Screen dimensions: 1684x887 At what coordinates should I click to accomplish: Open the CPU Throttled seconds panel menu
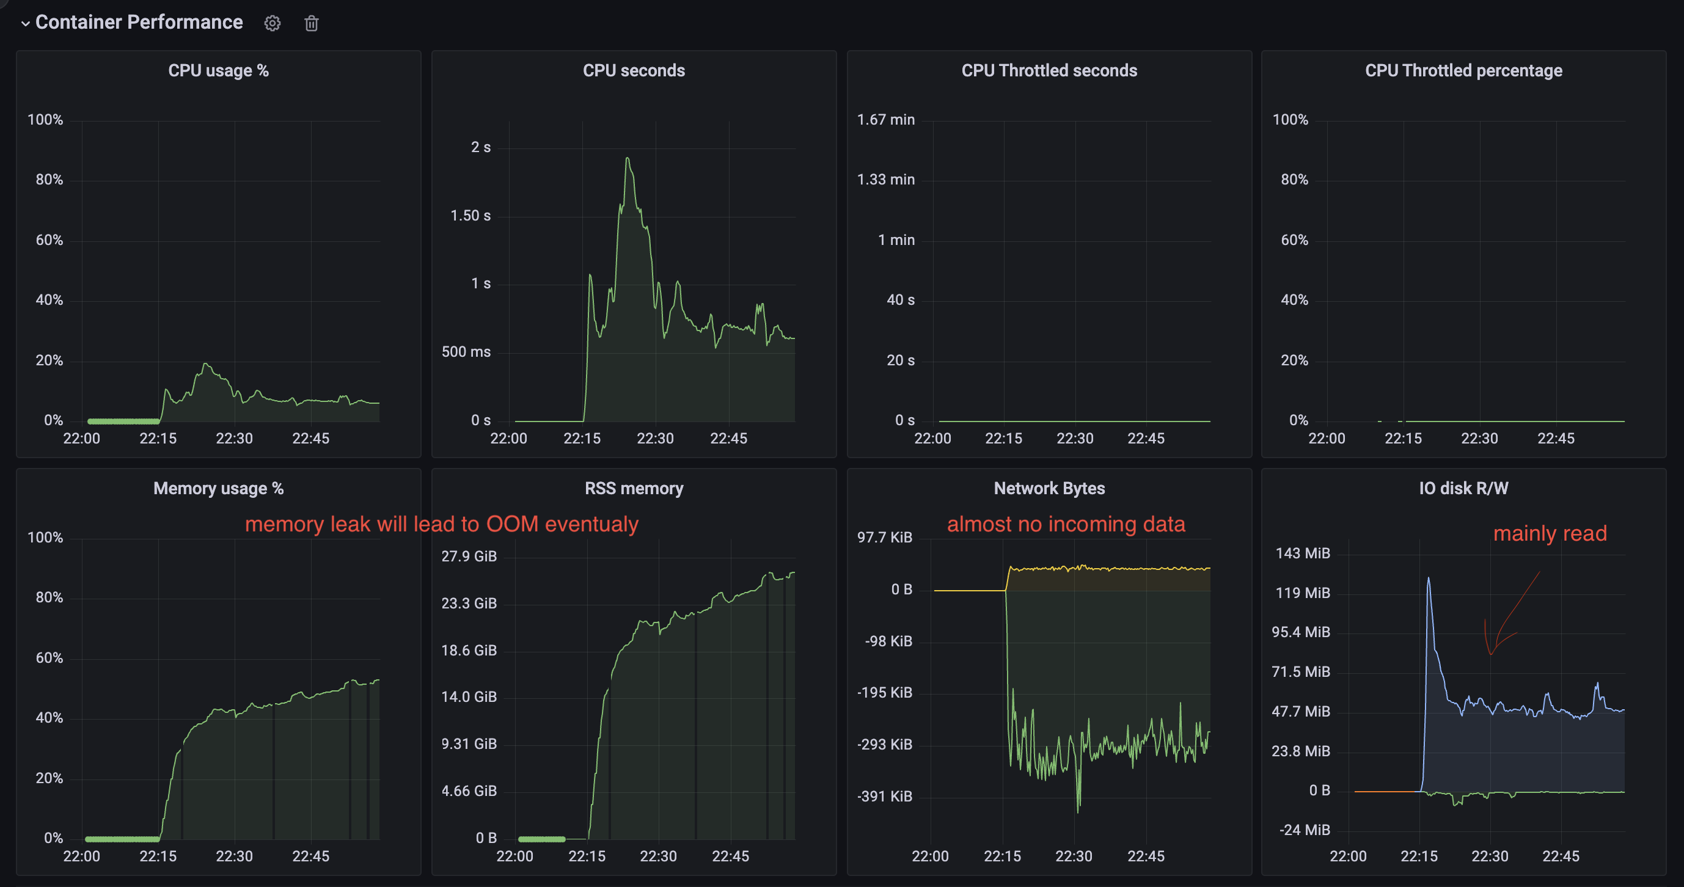pos(1049,71)
